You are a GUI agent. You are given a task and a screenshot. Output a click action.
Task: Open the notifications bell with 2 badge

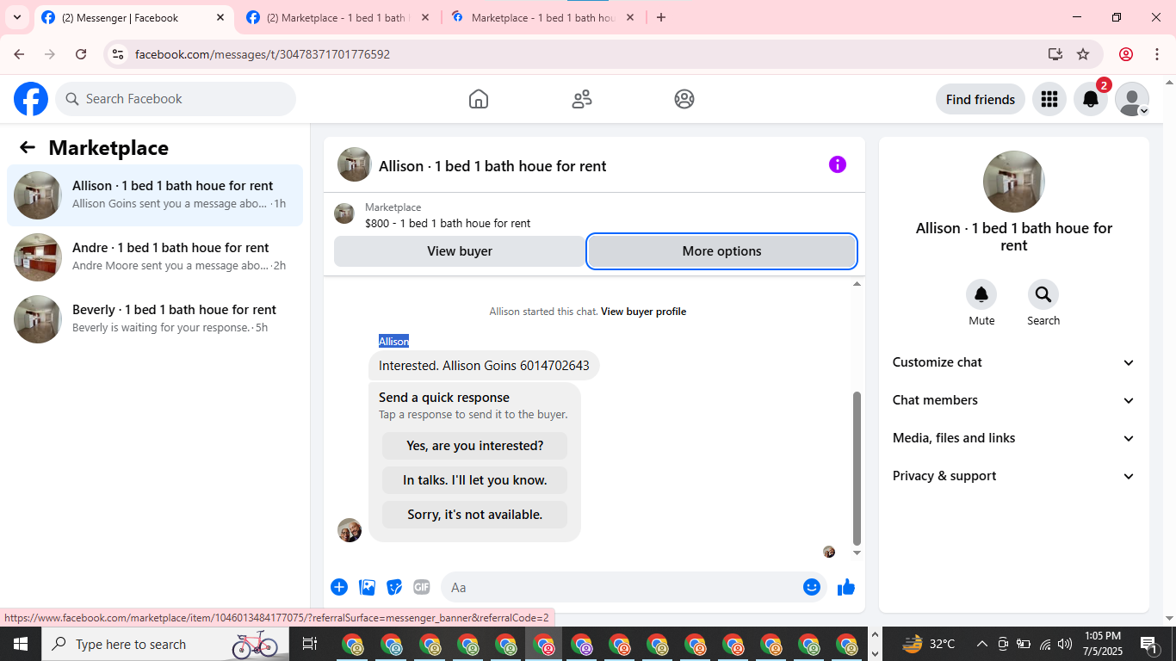(1091, 99)
